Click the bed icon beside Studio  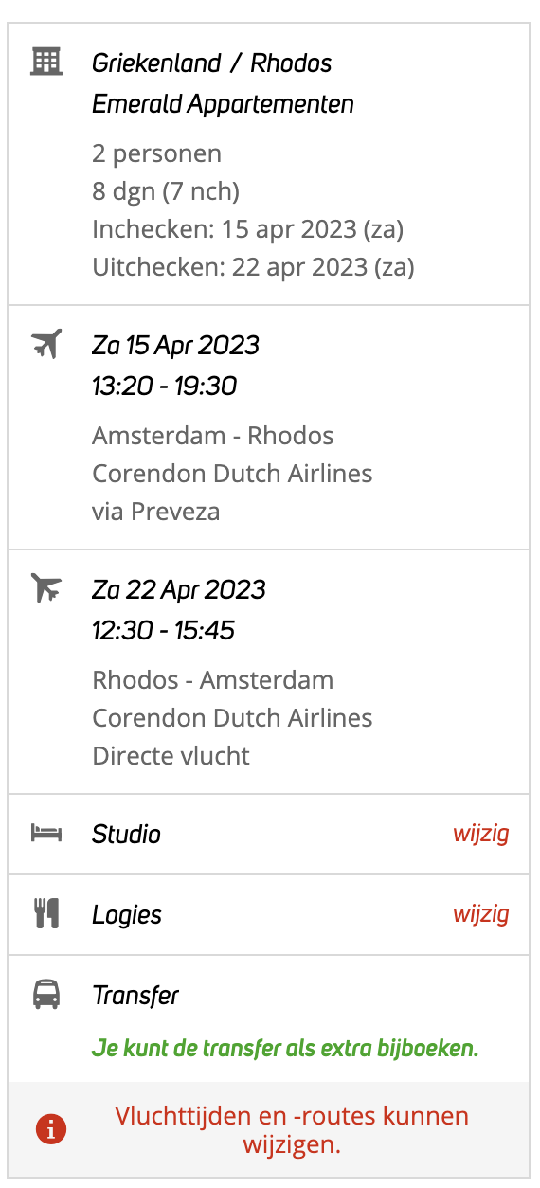coord(46,834)
